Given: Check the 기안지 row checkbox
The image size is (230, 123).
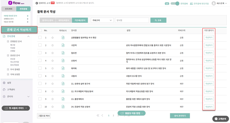Looking at the screenshot, I should pyautogui.click(x=40, y=45).
